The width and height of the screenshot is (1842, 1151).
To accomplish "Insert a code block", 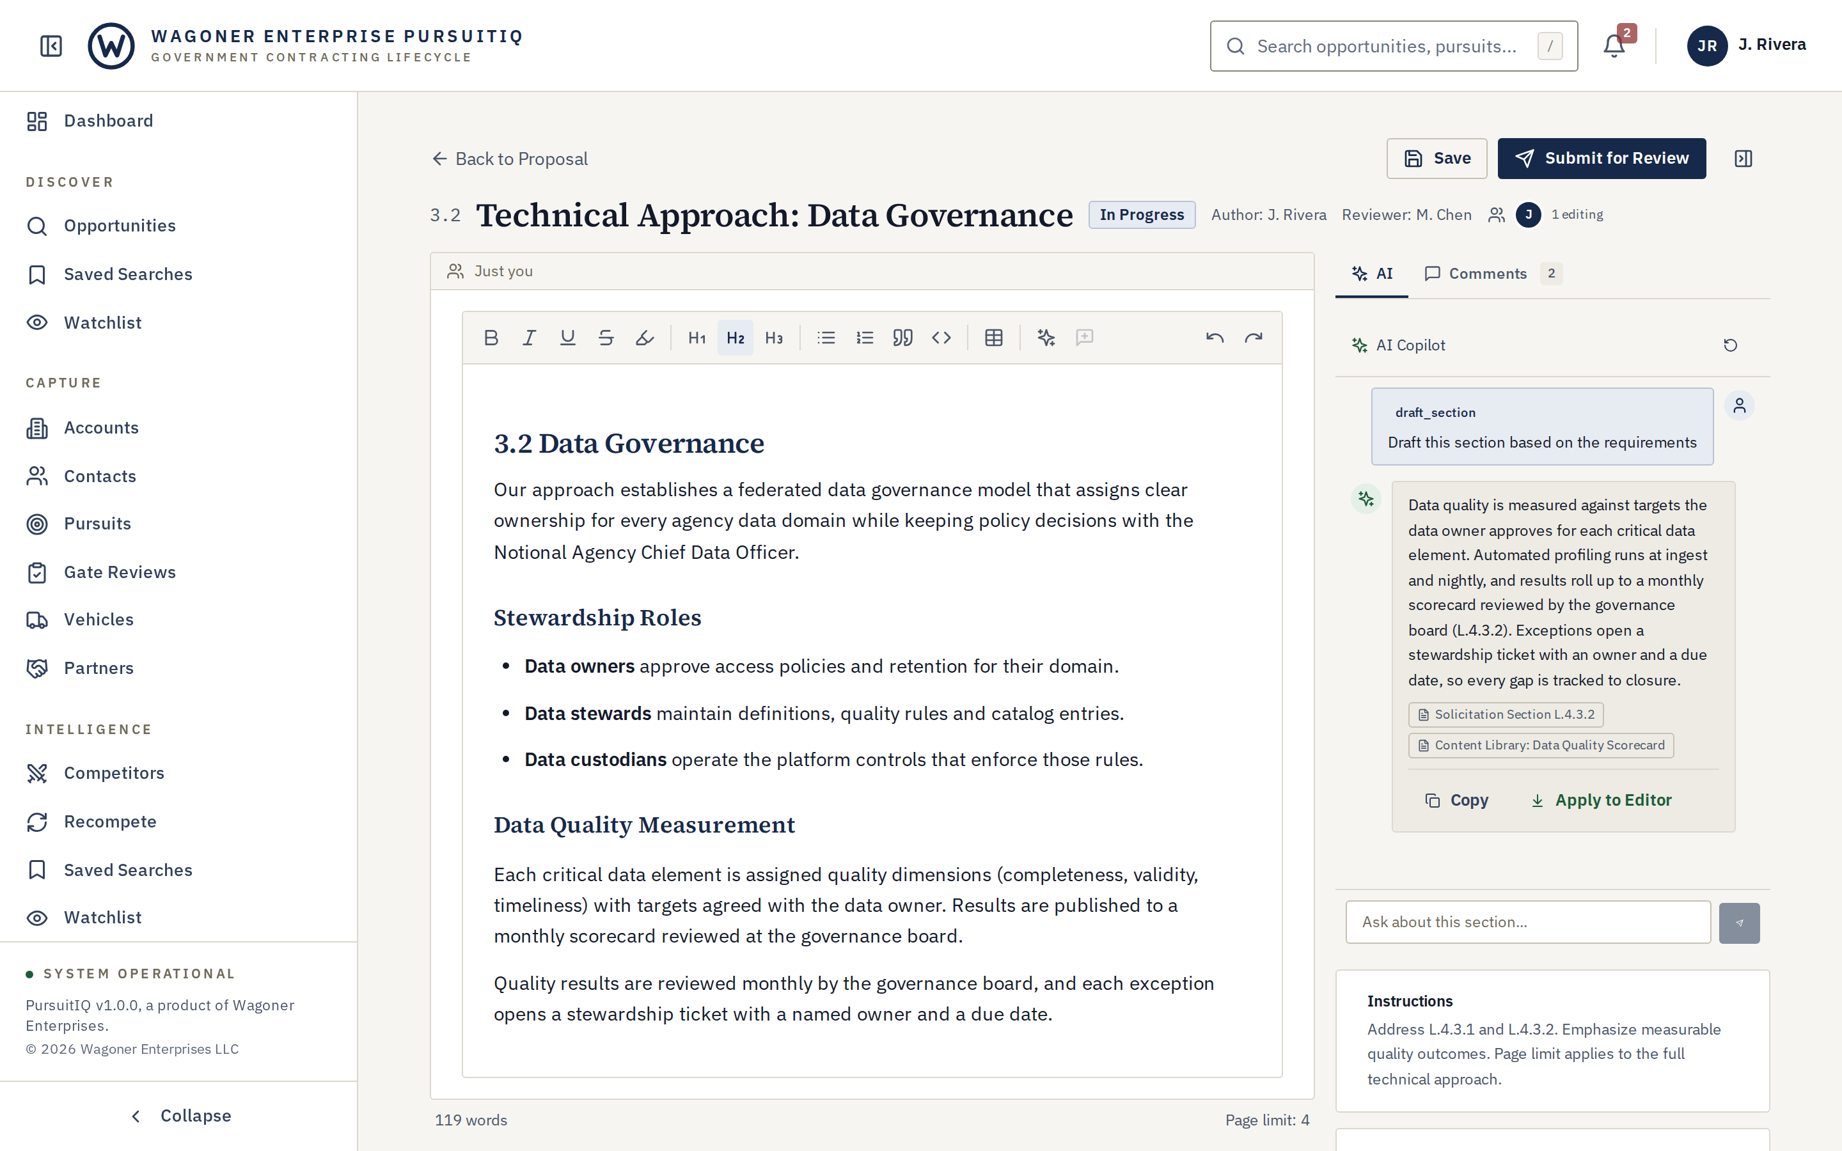I will (x=941, y=337).
